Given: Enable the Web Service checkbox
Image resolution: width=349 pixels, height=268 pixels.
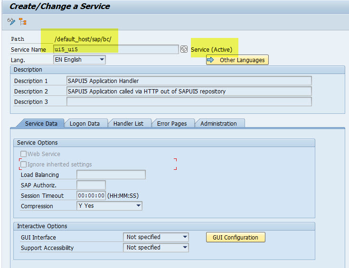Looking at the screenshot, I should (23, 154).
